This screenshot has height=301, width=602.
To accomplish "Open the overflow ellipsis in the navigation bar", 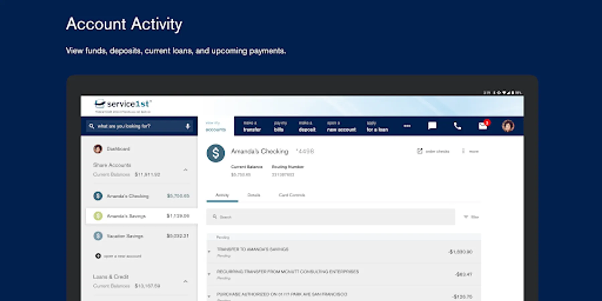I will click(407, 126).
